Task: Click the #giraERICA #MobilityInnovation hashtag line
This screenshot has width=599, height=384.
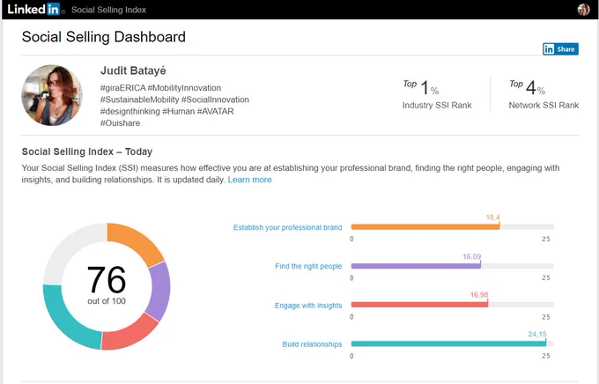Action: tap(160, 88)
